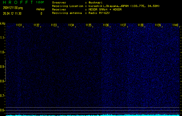Screen dimensions: 182x116
Task: Select the 1.00f version label
Action: (41, 2)
